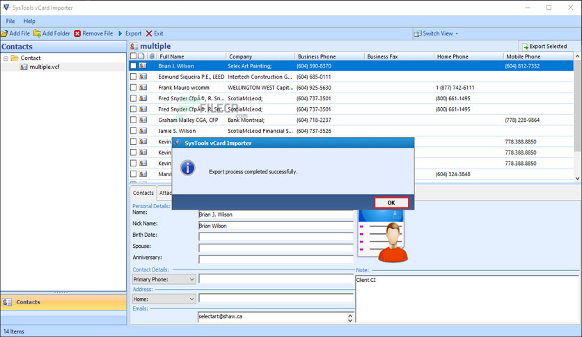This screenshot has height=337, width=582.
Task: Open the File menu
Action: [x=10, y=21]
